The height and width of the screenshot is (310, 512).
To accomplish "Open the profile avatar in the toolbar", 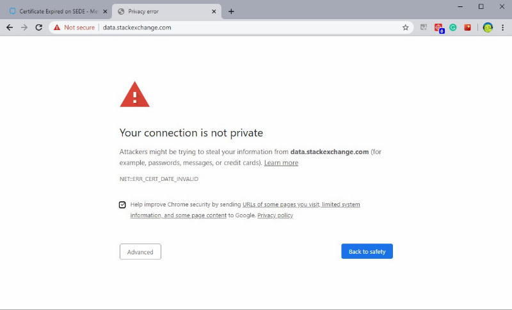I will point(488,27).
